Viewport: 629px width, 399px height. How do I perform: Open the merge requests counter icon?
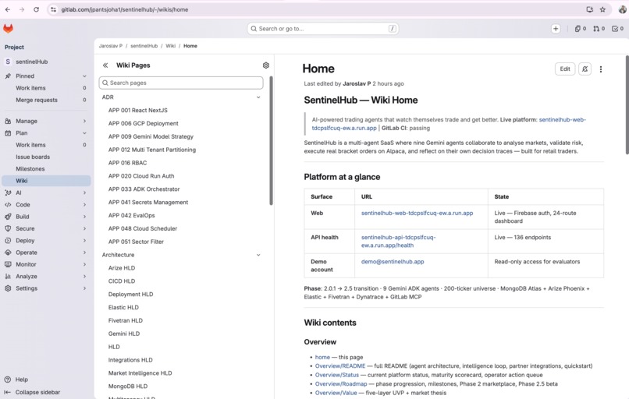click(599, 28)
